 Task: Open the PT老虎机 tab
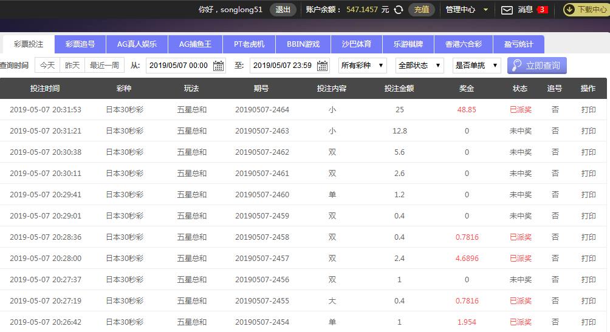point(249,44)
